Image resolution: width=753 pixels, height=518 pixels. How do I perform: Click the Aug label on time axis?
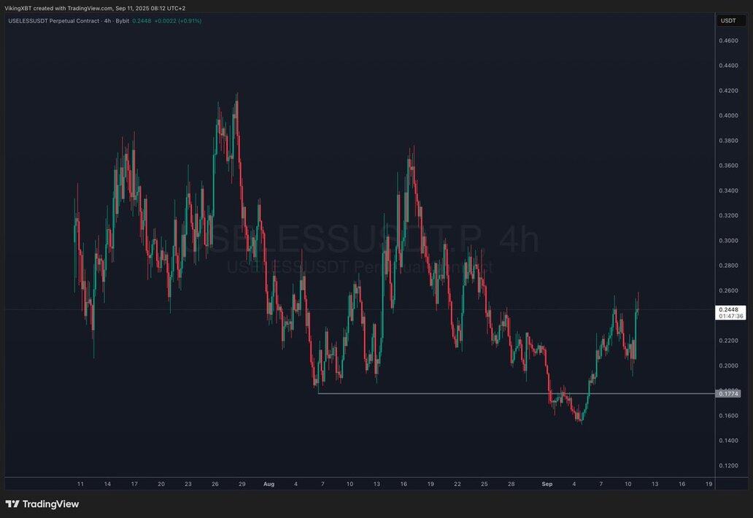pos(269,484)
